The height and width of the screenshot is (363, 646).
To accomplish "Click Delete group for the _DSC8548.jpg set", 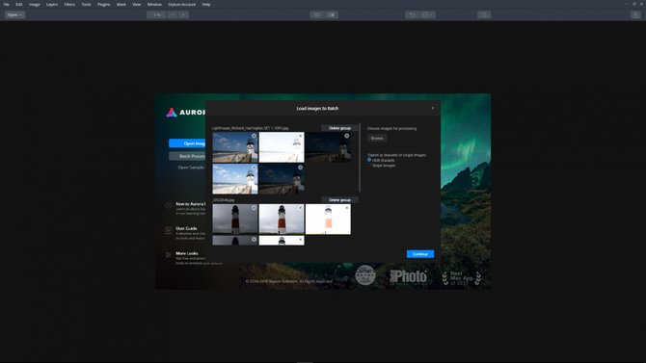I will click(x=340, y=200).
